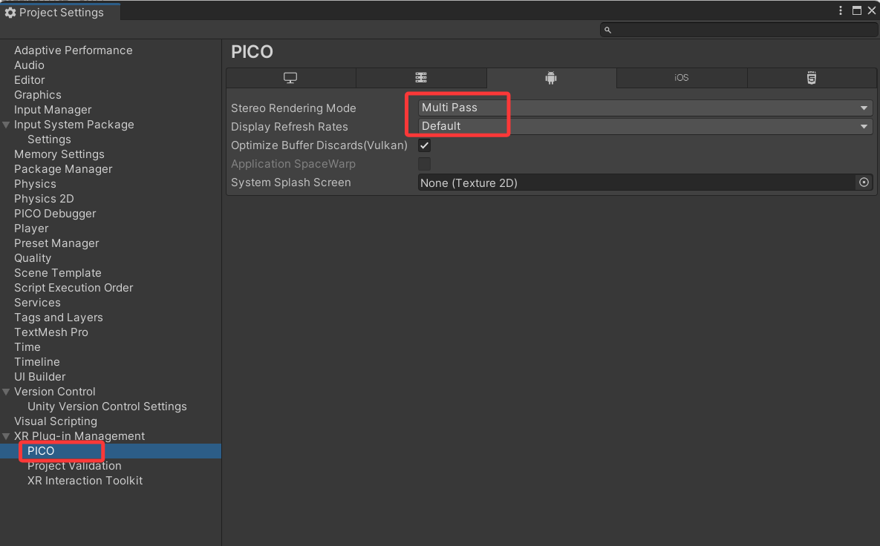Open the Stereo Rendering Mode dropdown
The image size is (880, 546).
(645, 108)
